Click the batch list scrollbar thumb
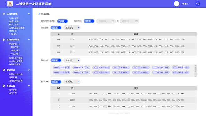Screen dimensions: 206x116 point(195,70)
